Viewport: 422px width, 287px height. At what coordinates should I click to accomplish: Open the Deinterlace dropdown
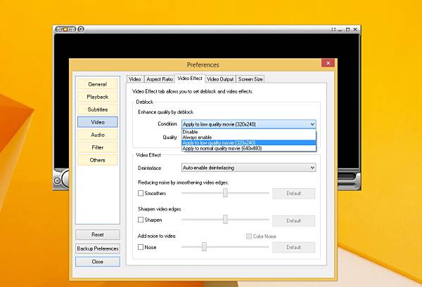249,168
